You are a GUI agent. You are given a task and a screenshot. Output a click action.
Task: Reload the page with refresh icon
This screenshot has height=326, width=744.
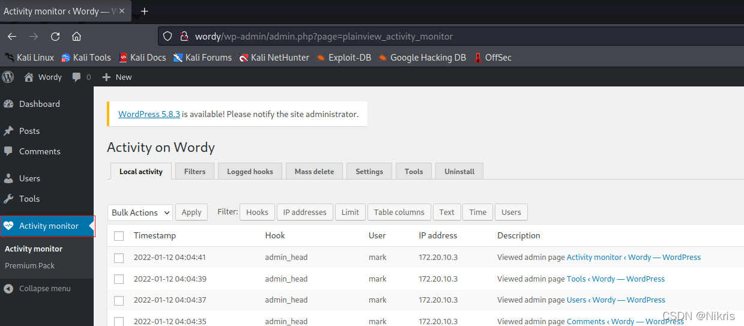coord(55,36)
